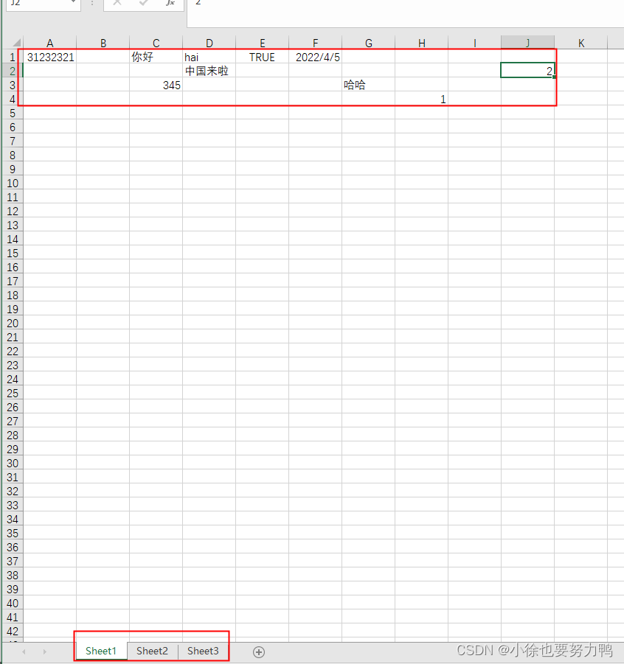Viewport: 624px width, 664px height.
Task: Select row 3 header
Action: pyautogui.click(x=13, y=85)
